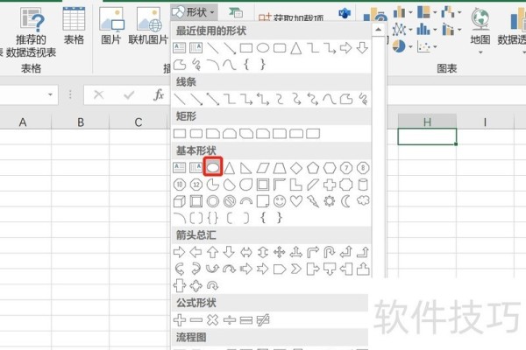Click the shapes list scroll-up arrow
This screenshot has height=350, width=526.
379,30
